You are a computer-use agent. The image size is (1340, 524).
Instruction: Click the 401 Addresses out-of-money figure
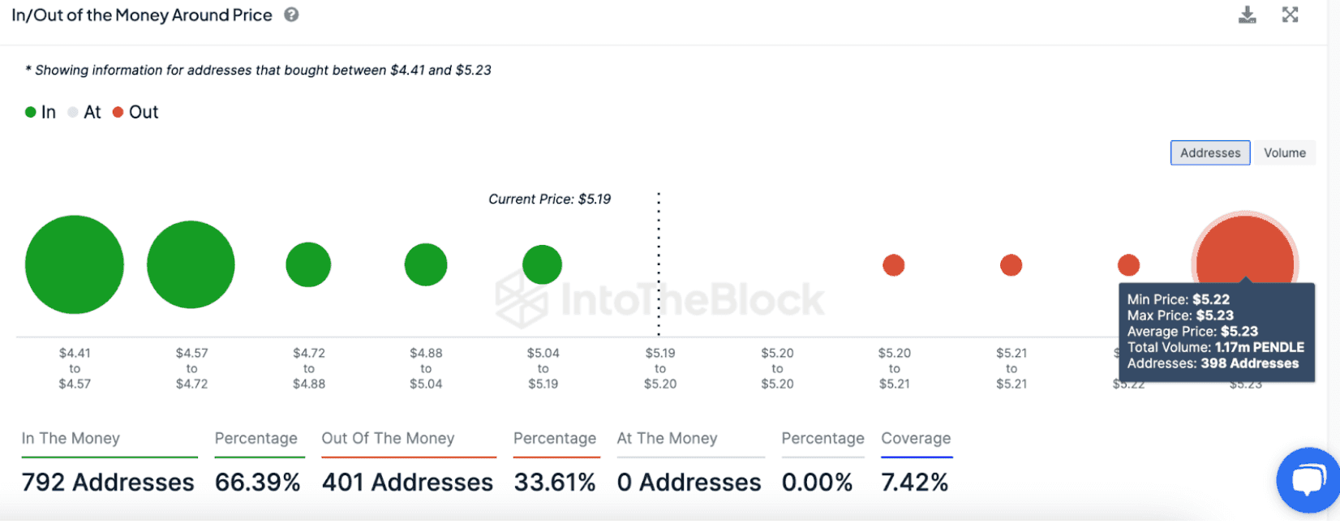coord(407,482)
